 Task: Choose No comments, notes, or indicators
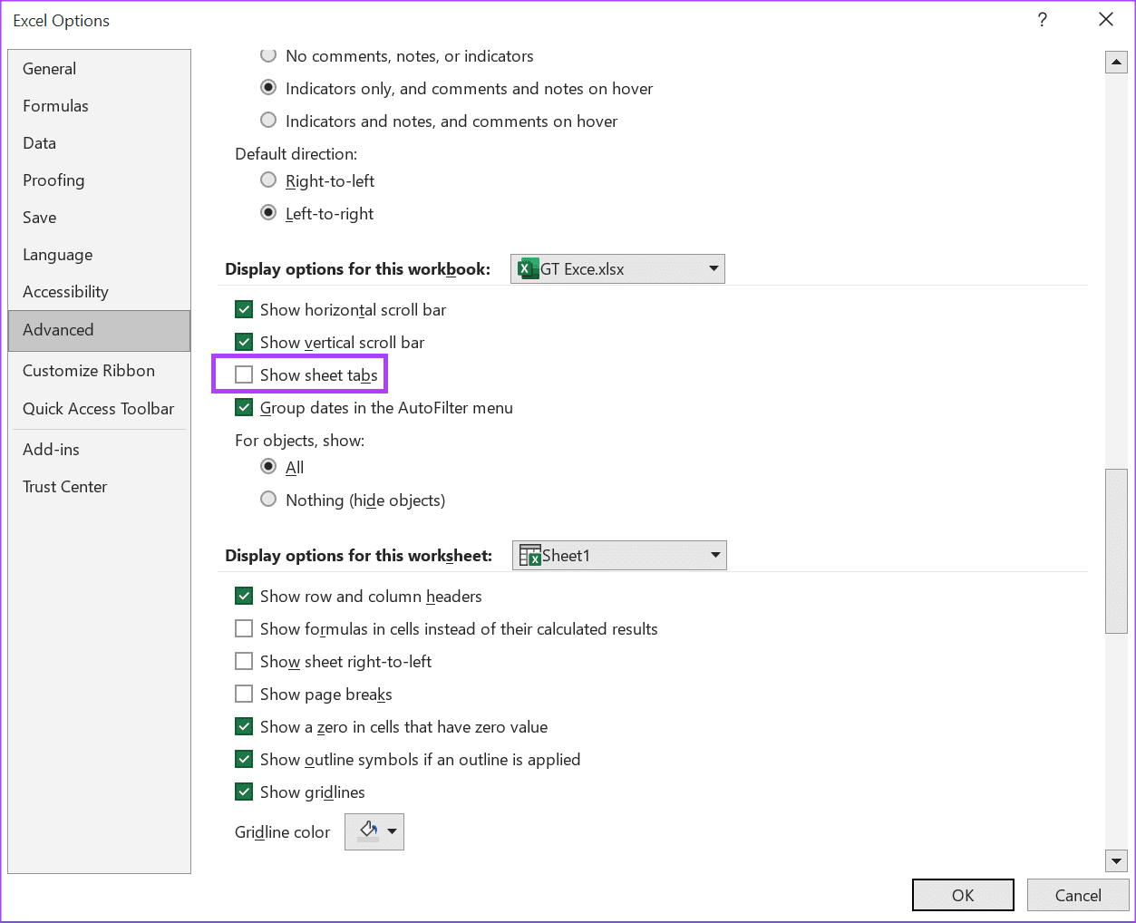tap(268, 56)
